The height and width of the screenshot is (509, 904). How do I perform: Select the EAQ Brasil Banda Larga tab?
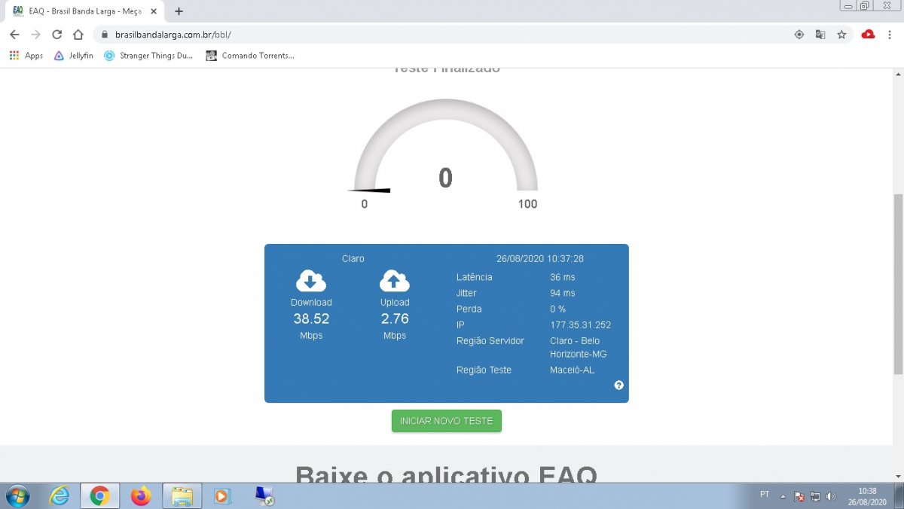(x=83, y=11)
